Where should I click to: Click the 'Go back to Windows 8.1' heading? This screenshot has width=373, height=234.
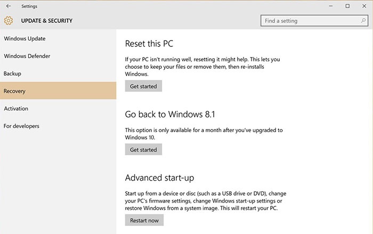tap(169, 114)
